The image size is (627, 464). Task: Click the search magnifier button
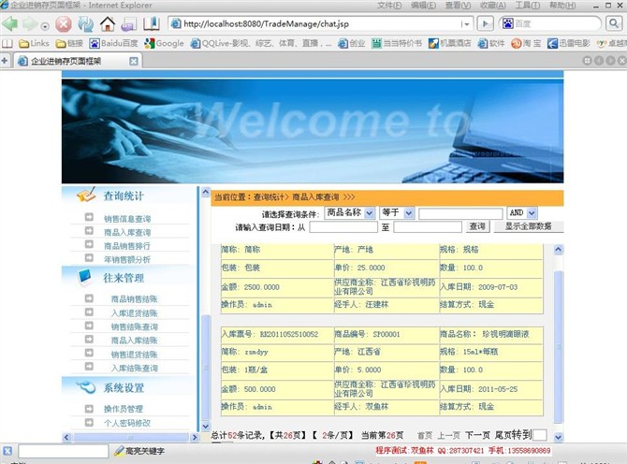(x=614, y=23)
